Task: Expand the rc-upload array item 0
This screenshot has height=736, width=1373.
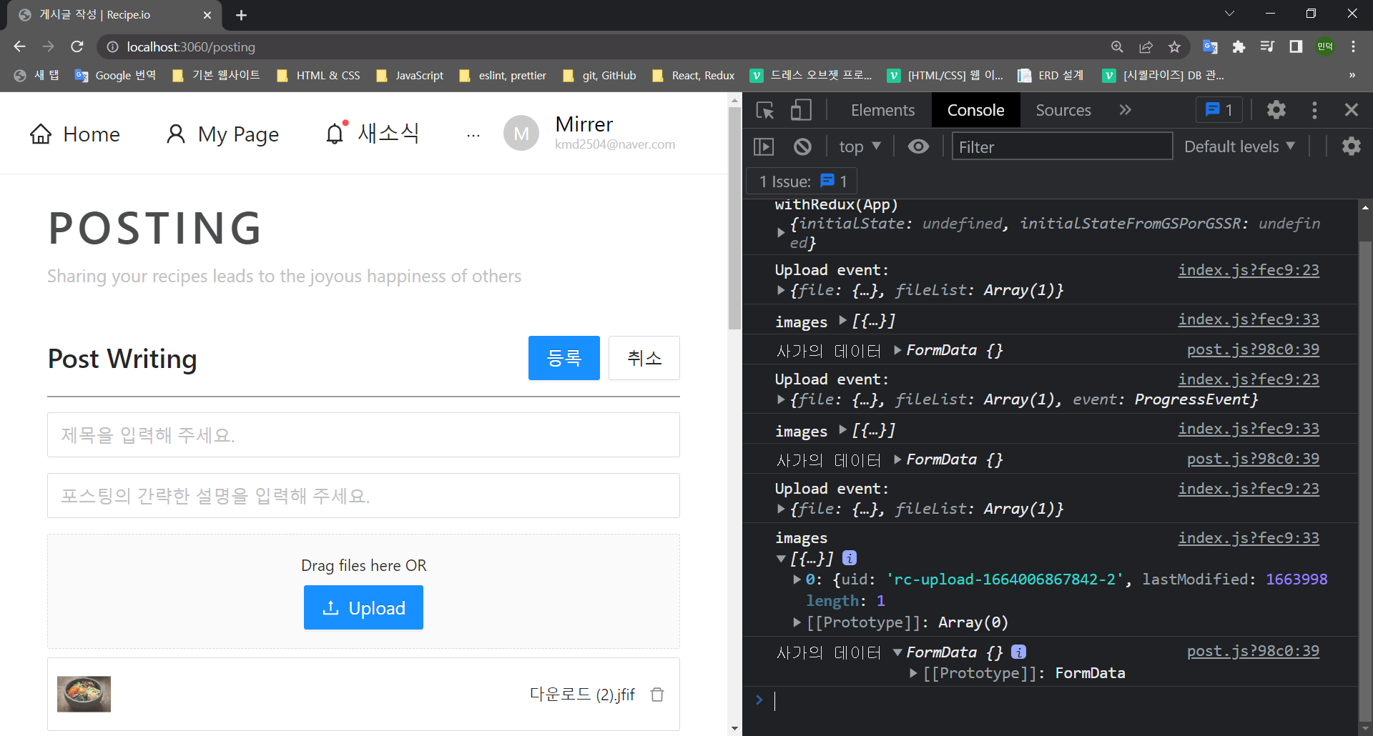Action: [797, 580]
